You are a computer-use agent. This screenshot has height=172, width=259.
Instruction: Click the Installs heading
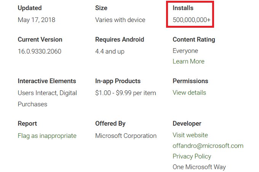pos(183,8)
